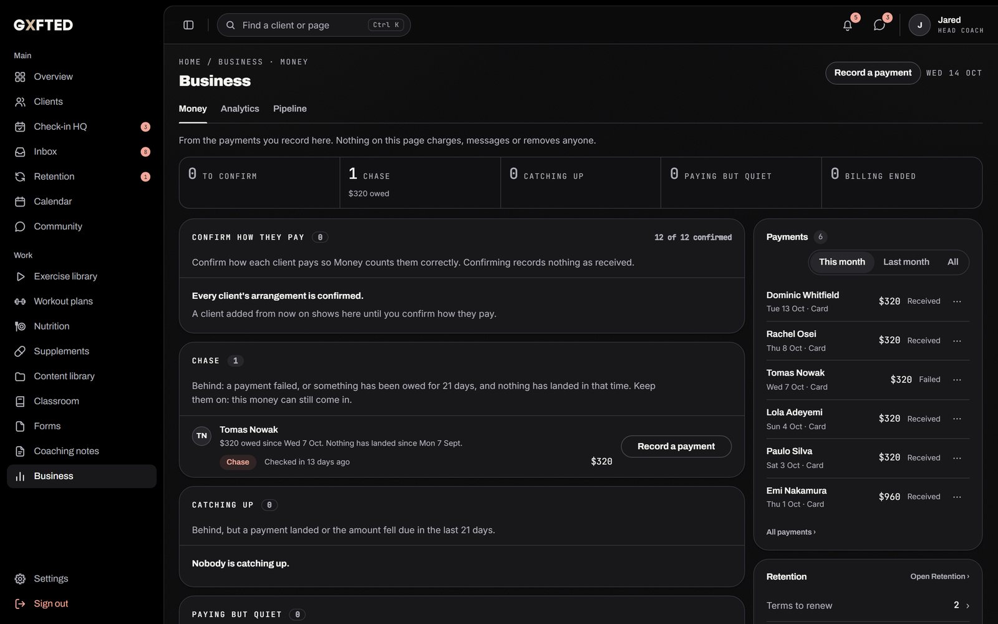Record a payment for Tomas Nowak
This screenshot has width=998, height=624.
point(676,446)
